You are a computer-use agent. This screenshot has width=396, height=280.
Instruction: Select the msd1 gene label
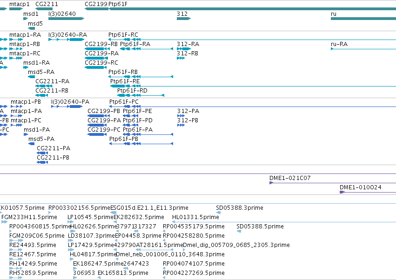[31, 14]
